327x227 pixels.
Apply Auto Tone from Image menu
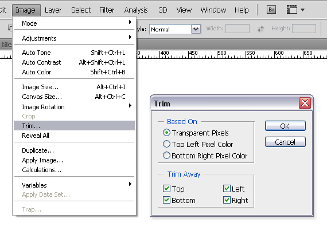(x=74, y=53)
